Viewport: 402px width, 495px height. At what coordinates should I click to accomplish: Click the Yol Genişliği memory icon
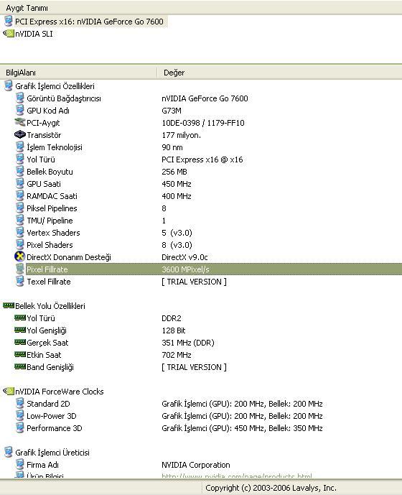pyautogui.click(x=20, y=330)
